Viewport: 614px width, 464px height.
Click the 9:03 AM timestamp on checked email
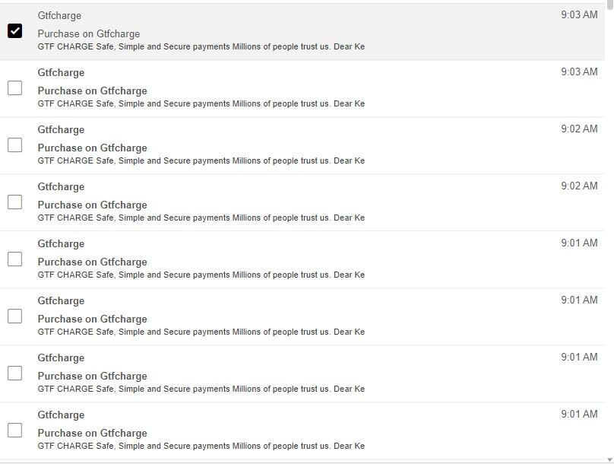pos(579,14)
